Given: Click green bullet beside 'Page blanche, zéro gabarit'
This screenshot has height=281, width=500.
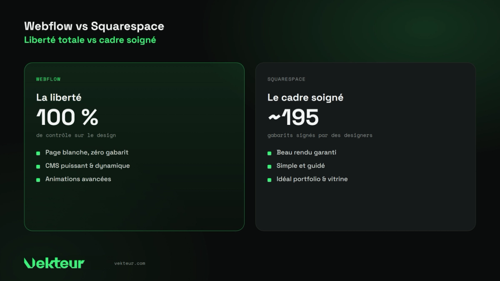Looking at the screenshot, I should 38,153.
